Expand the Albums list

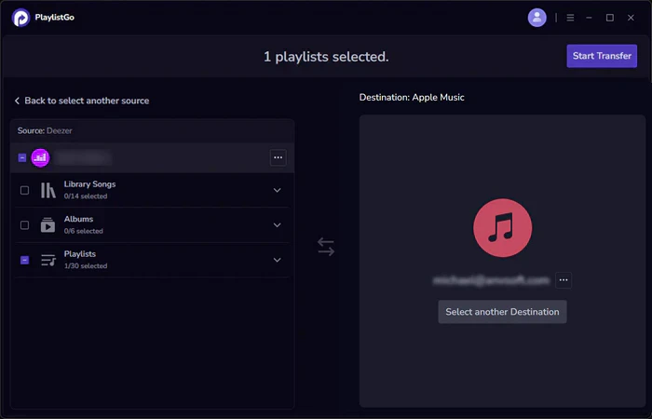[x=277, y=225]
